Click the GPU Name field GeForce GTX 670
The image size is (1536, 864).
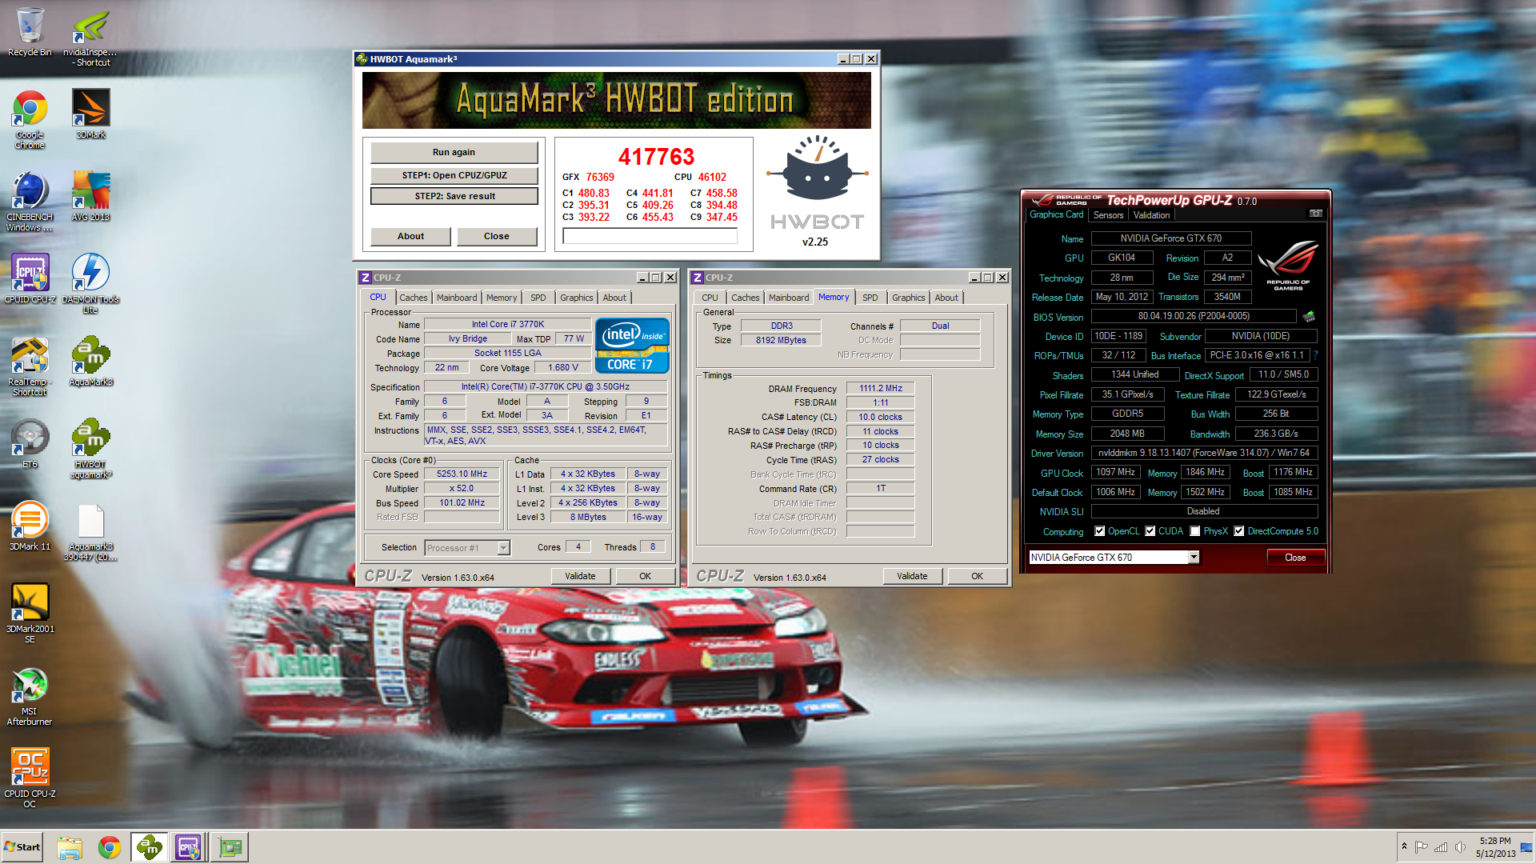(x=1170, y=238)
